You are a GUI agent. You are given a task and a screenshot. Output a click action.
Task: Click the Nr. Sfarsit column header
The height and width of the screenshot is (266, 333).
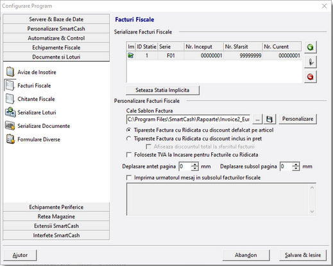(x=243, y=46)
